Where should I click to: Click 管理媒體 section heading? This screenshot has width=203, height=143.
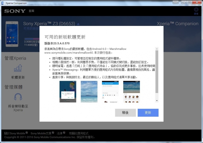14,87
